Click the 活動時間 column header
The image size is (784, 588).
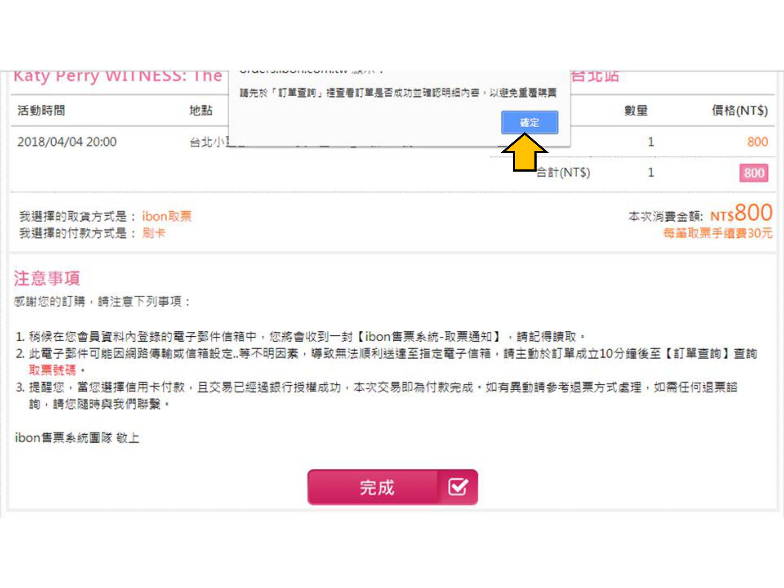pos(42,110)
